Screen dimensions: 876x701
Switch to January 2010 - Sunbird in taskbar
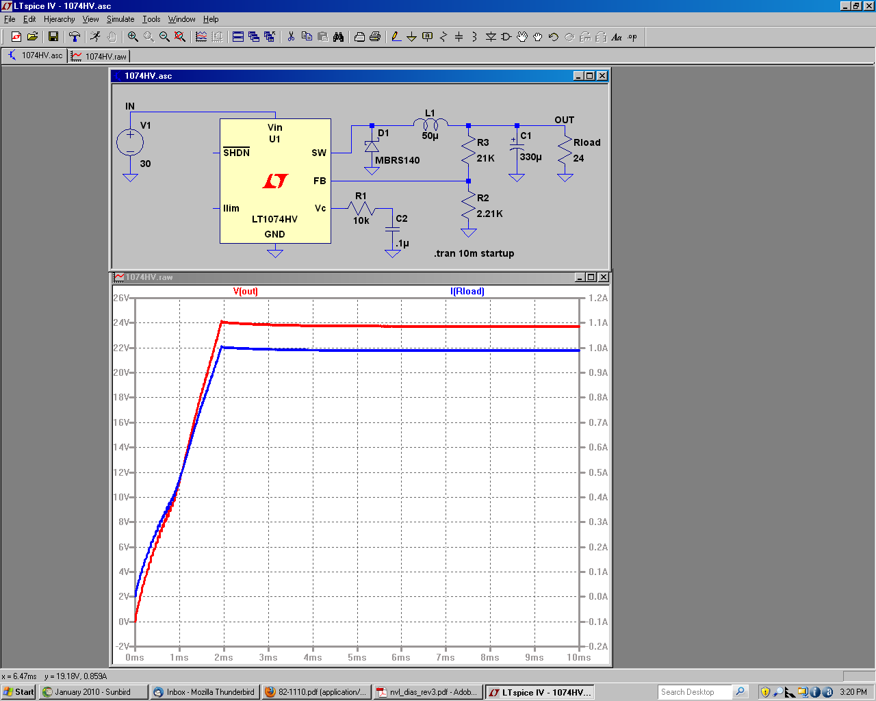94,692
